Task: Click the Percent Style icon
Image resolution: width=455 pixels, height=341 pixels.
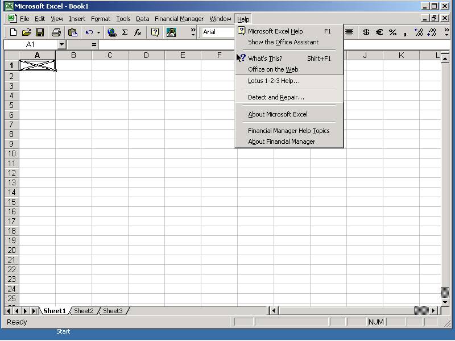Action: click(x=392, y=32)
